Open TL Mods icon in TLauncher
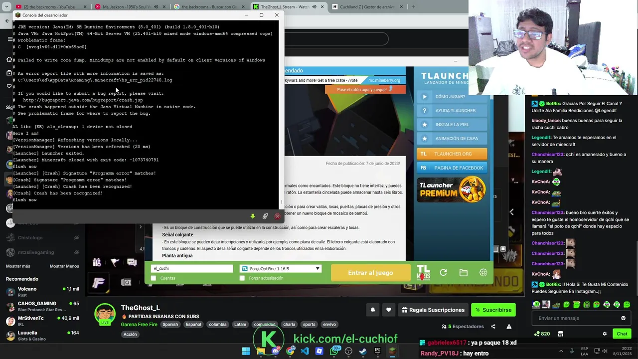The width and height of the screenshot is (638, 359). [423, 273]
